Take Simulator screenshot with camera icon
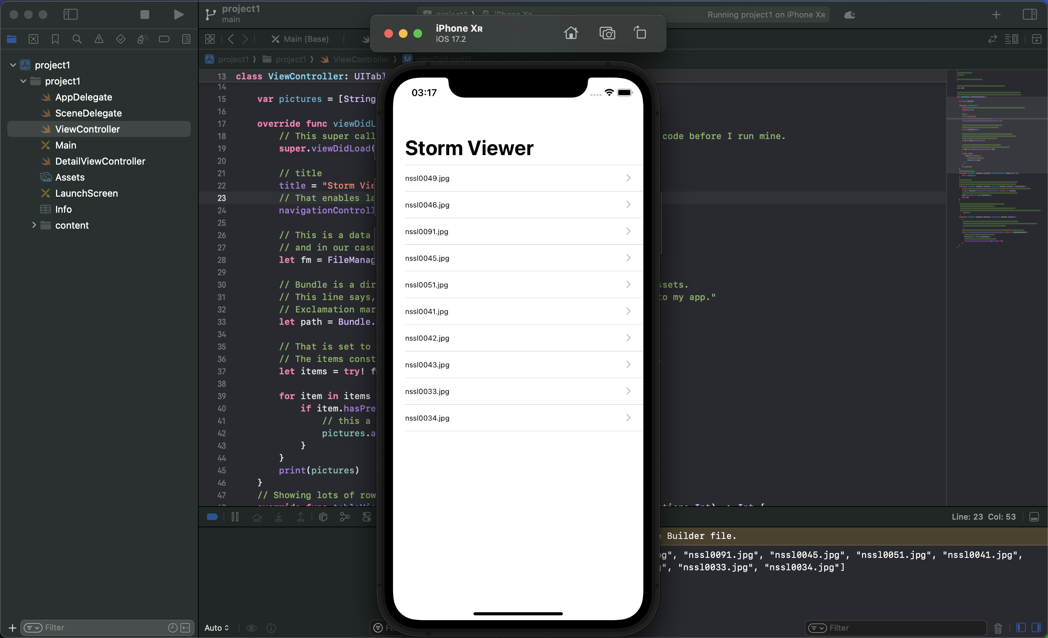This screenshot has height=638, width=1048. 607,33
